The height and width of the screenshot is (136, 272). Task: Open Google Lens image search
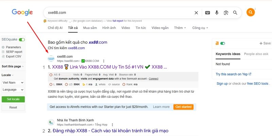[226, 13]
